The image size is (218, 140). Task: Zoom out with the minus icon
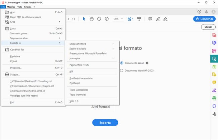point(99,19)
